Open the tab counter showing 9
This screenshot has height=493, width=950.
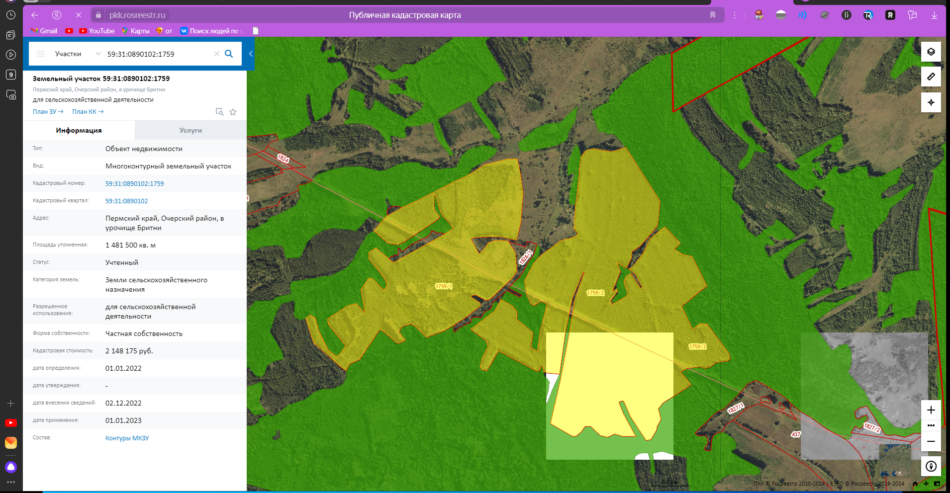(x=11, y=75)
